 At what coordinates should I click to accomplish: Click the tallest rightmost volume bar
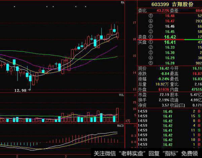[x=117, y=115]
